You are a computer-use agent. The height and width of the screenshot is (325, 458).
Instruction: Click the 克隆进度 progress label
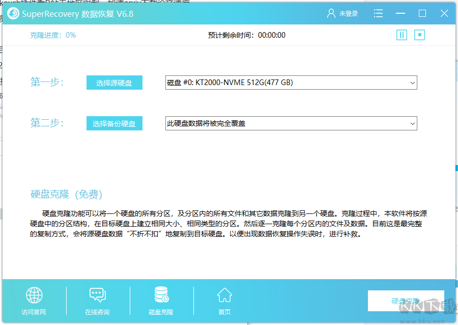coord(53,35)
